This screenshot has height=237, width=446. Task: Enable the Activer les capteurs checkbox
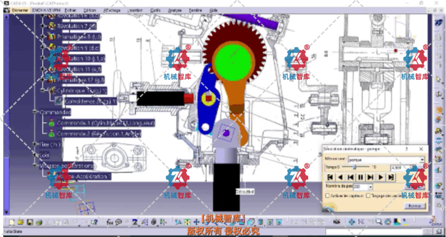point(328,196)
